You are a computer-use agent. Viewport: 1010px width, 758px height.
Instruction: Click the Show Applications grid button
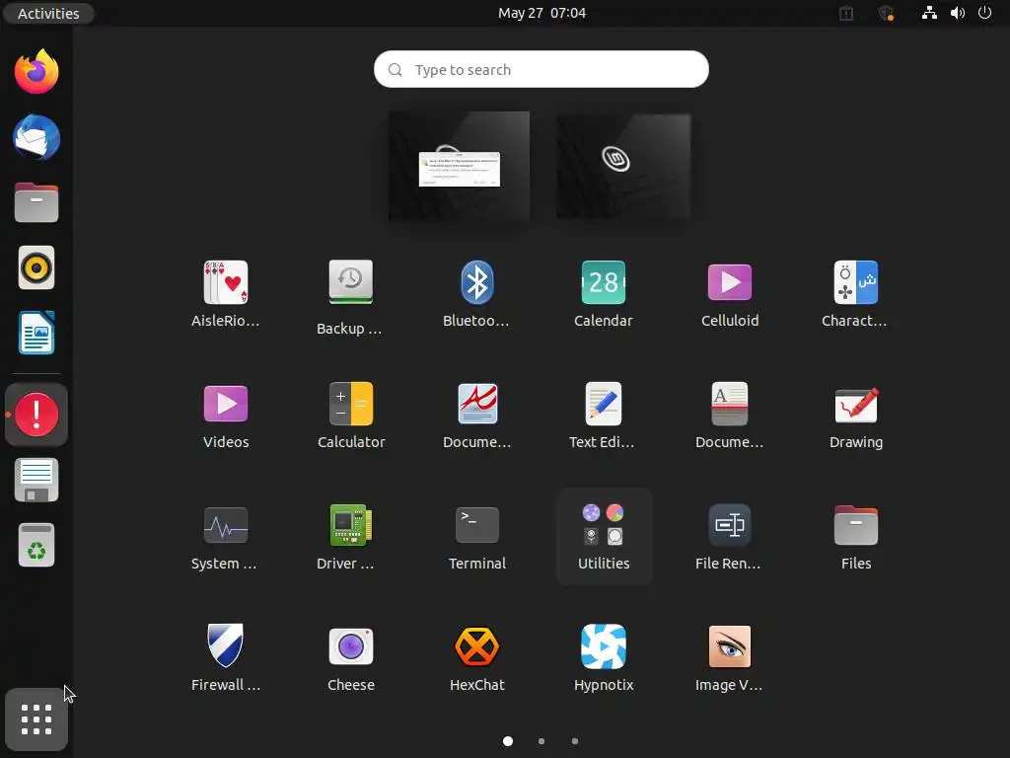(x=36, y=720)
